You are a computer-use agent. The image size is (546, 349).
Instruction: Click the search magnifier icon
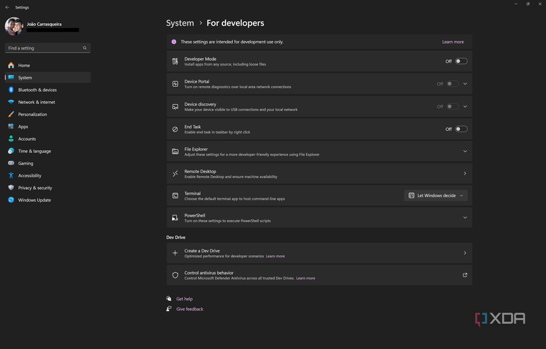(85, 48)
